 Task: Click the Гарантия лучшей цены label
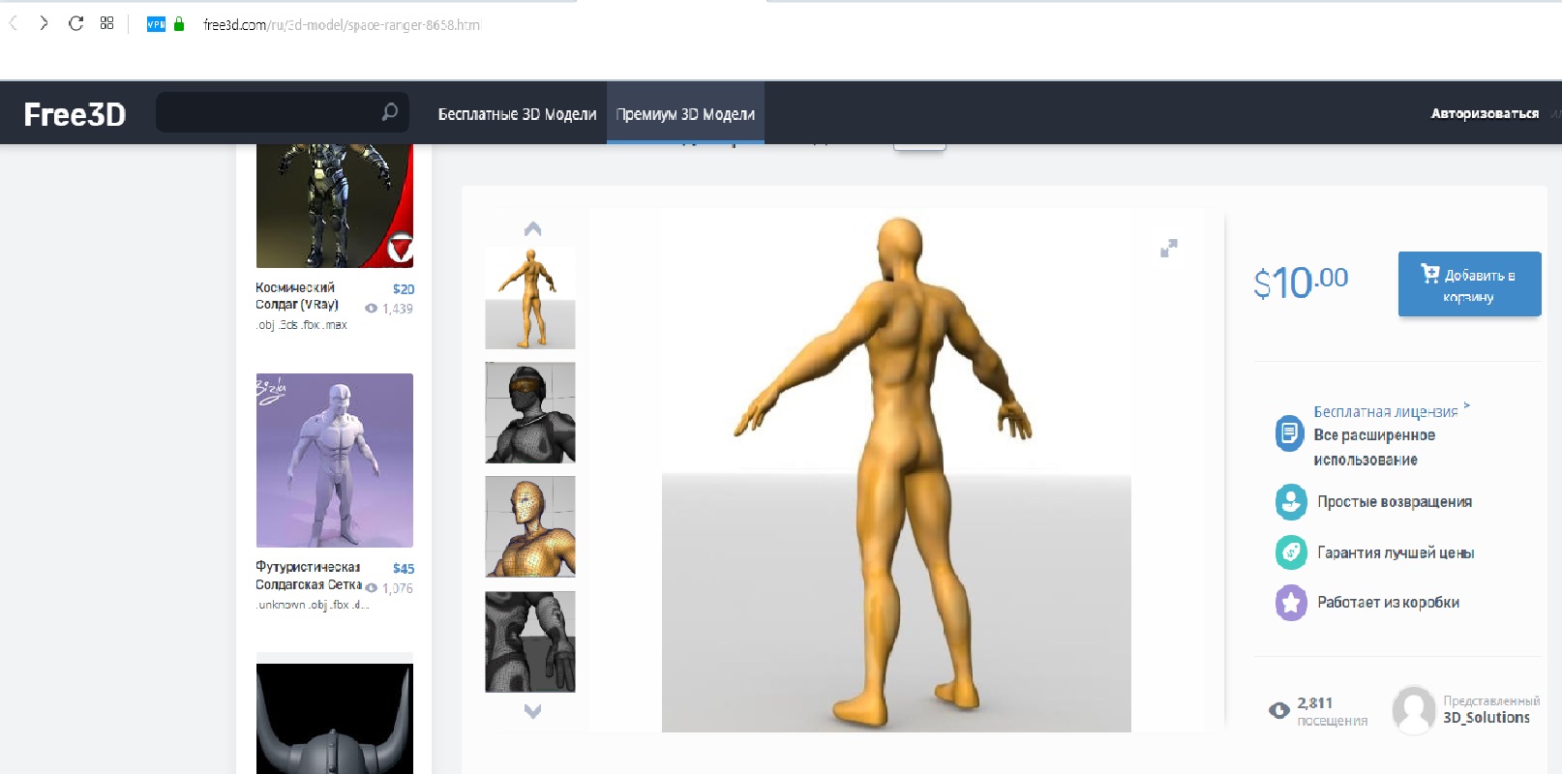pos(1396,552)
